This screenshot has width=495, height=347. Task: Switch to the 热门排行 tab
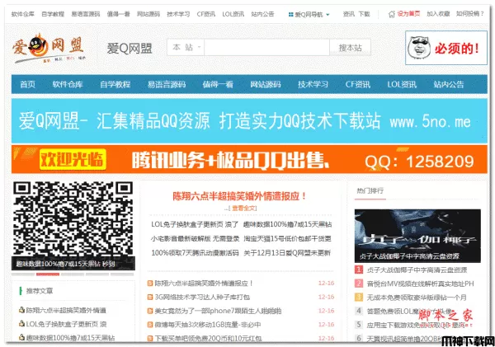[370, 191]
